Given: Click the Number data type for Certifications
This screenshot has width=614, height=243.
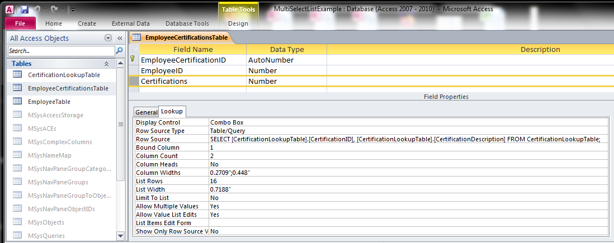Looking at the screenshot, I should pos(287,81).
